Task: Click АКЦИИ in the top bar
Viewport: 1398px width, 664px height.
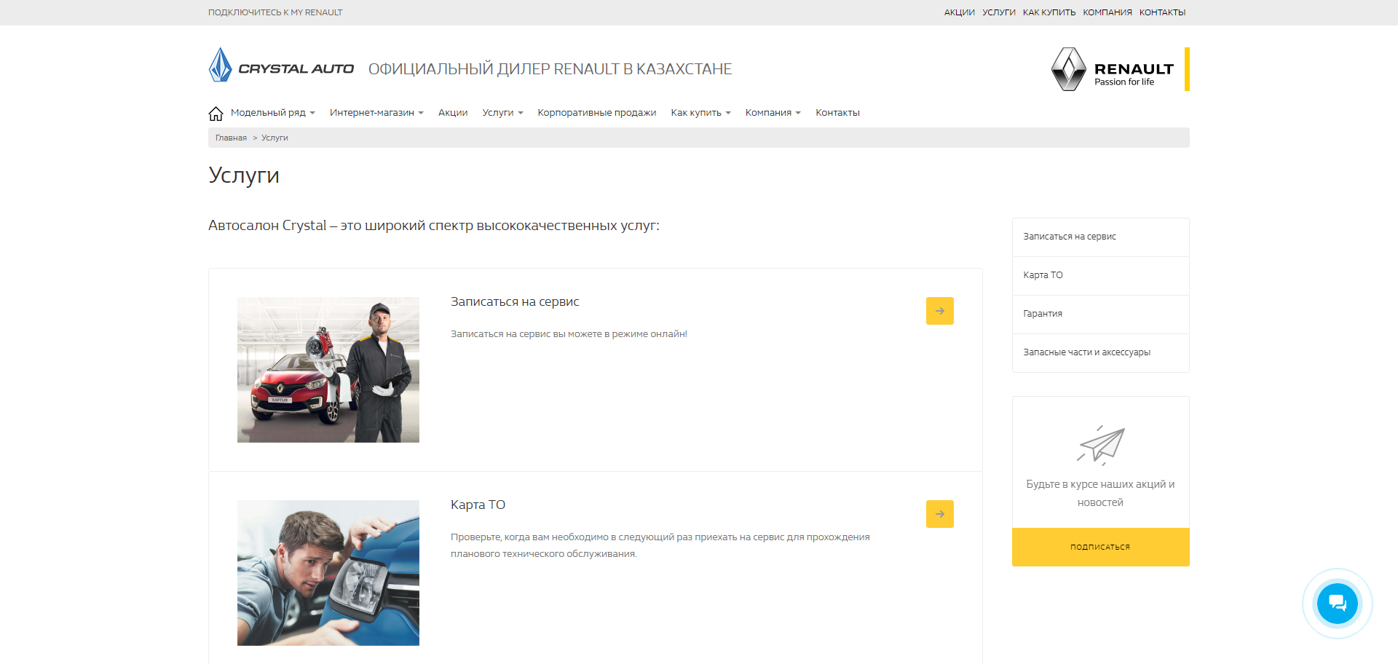Action: pyautogui.click(x=959, y=12)
